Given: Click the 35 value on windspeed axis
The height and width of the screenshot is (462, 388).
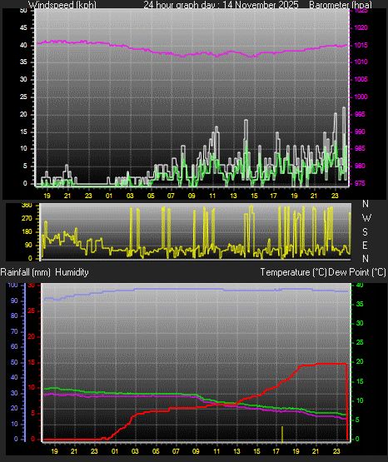Looking at the screenshot, I should pos(23,62).
